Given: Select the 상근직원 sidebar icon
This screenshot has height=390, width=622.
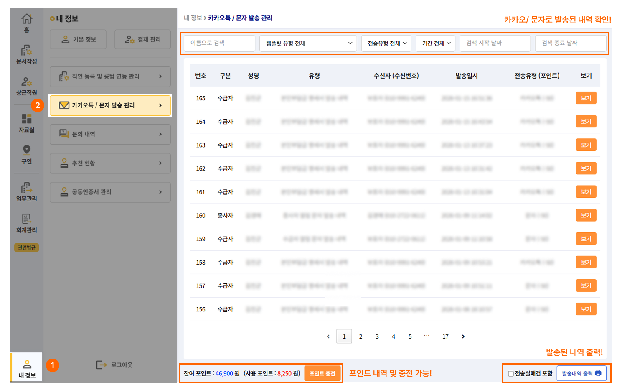Looking at the screenshot, I should (27, 82).
